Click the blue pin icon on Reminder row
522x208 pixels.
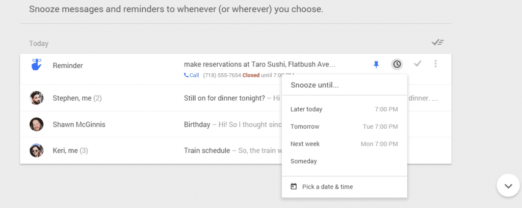376,65
